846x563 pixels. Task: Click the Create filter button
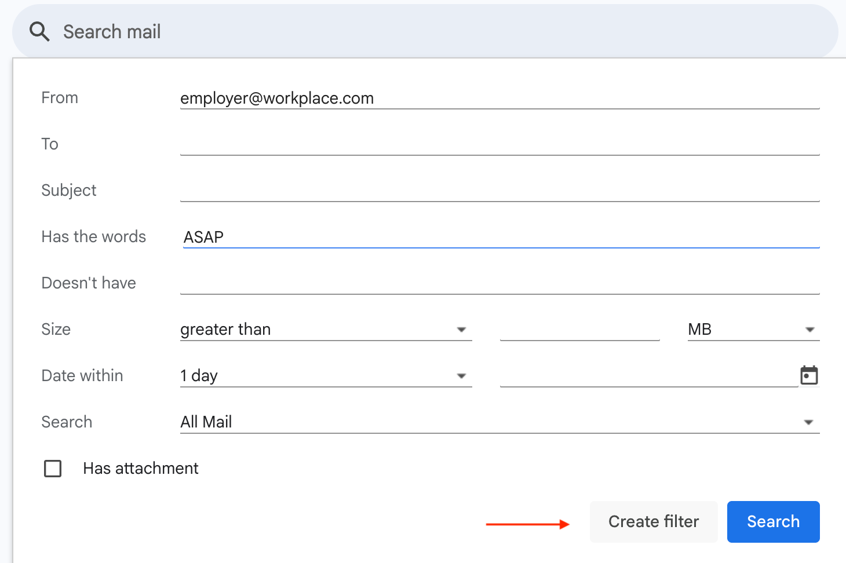[x=653, y=521]
